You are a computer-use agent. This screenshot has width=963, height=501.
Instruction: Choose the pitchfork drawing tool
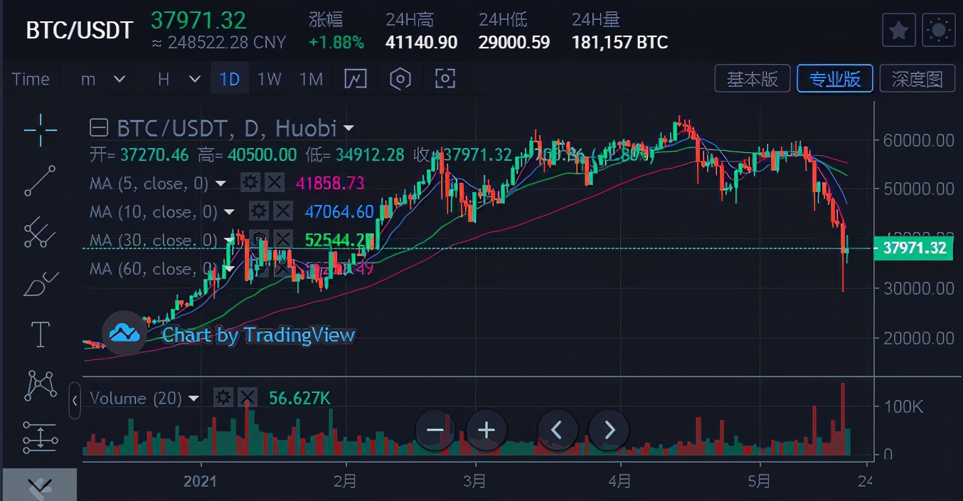(41, 232)
